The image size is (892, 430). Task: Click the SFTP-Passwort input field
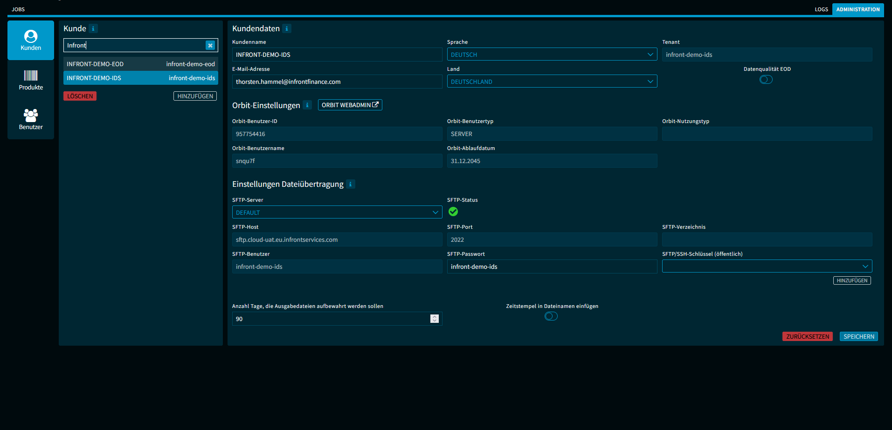[552, 266]
